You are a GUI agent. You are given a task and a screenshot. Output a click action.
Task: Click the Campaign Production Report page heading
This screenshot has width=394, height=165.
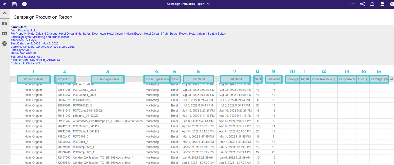pos(43,17)
